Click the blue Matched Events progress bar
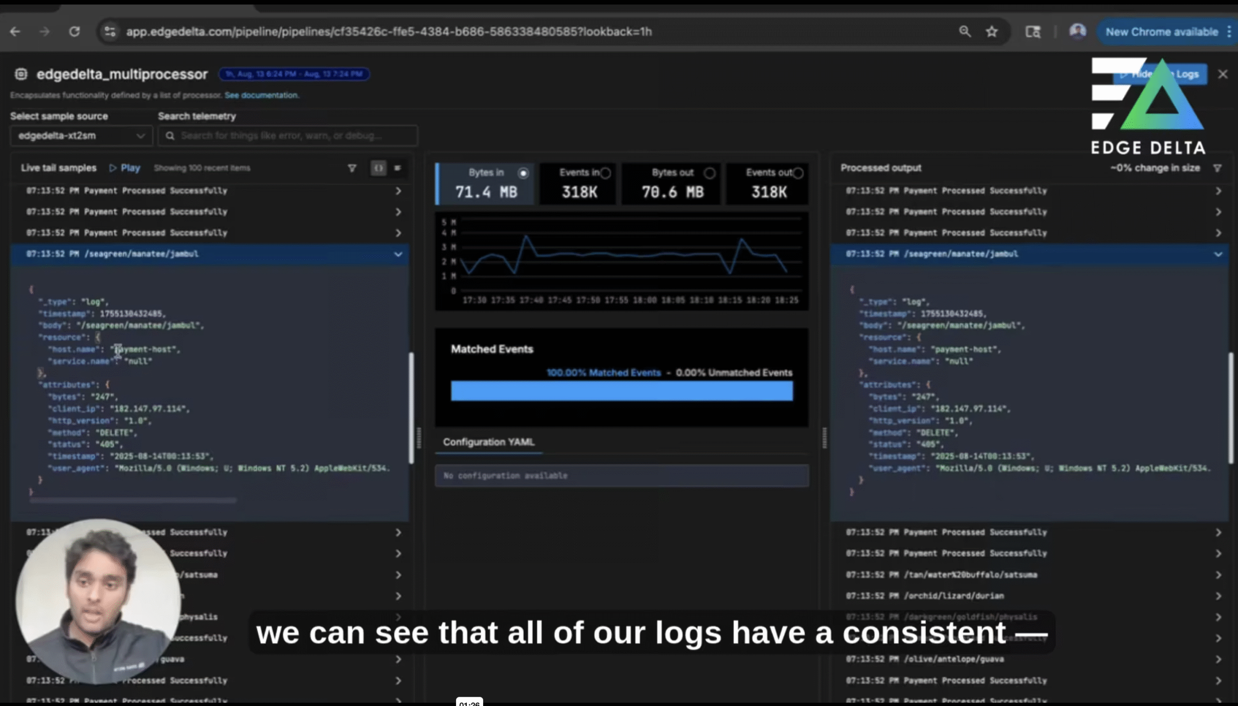This screenshot has height=706, width=1238. tap(621, 391)
